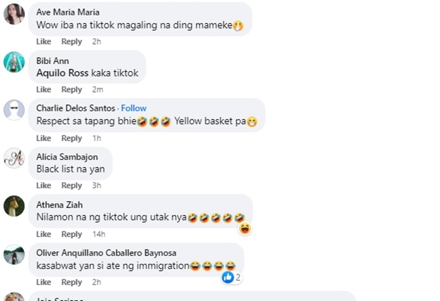Open tagged Aquilo Ross profile link
440x301 pixels.
(62, 73)
